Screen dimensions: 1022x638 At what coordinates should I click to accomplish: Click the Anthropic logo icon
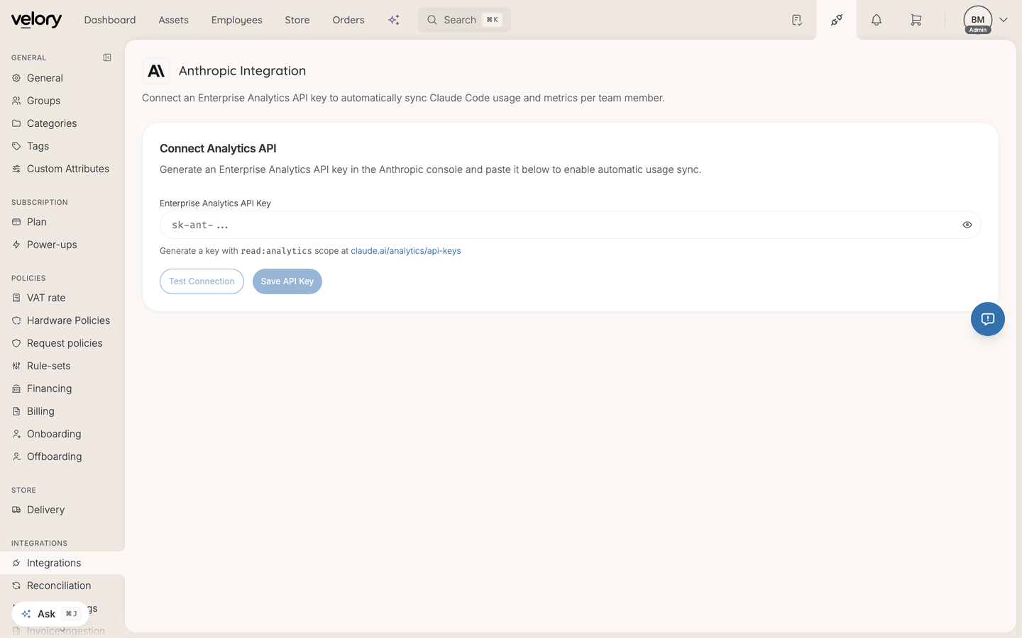click(156, 71)
